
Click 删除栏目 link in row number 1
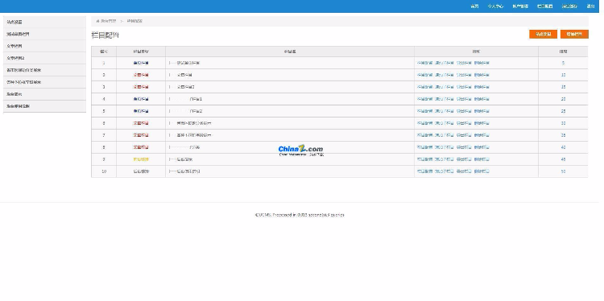pos(482,63)
